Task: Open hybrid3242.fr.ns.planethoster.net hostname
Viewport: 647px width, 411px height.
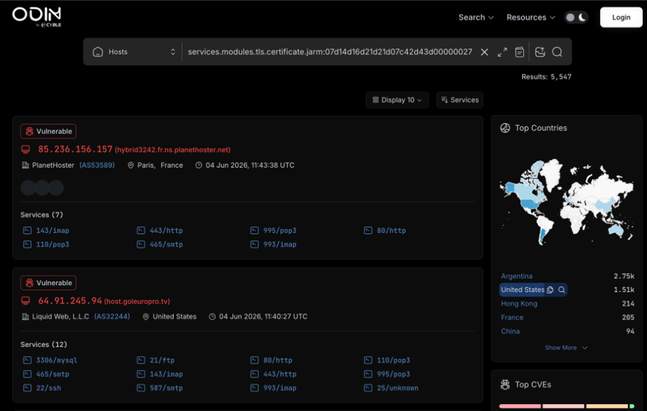Action: coord(172,150)
